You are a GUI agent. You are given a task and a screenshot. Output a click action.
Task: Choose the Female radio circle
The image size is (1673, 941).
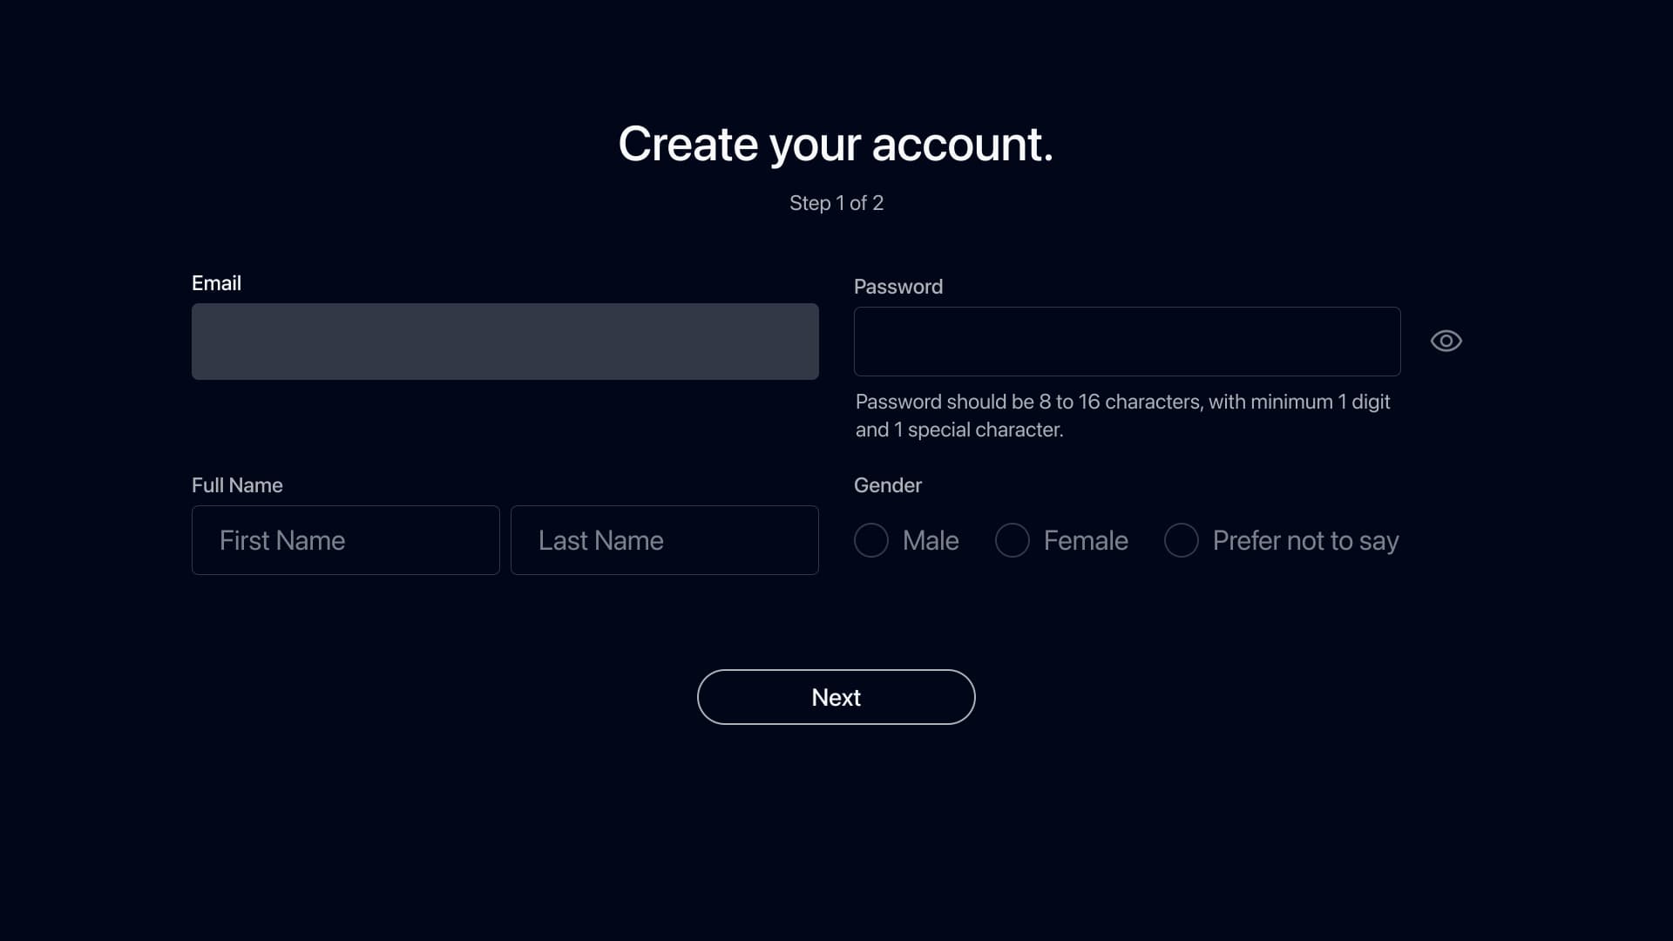tap(1012, 540)
